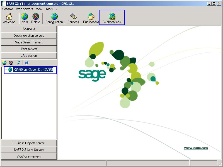Expand the Solutions panel
The height and width of the screenshot is (167, 223).
pos(29,29)
